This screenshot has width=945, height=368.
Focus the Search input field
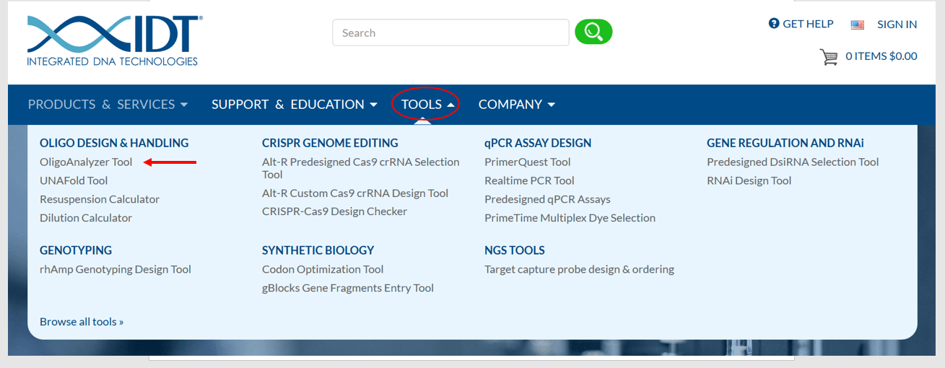[450, 32]
